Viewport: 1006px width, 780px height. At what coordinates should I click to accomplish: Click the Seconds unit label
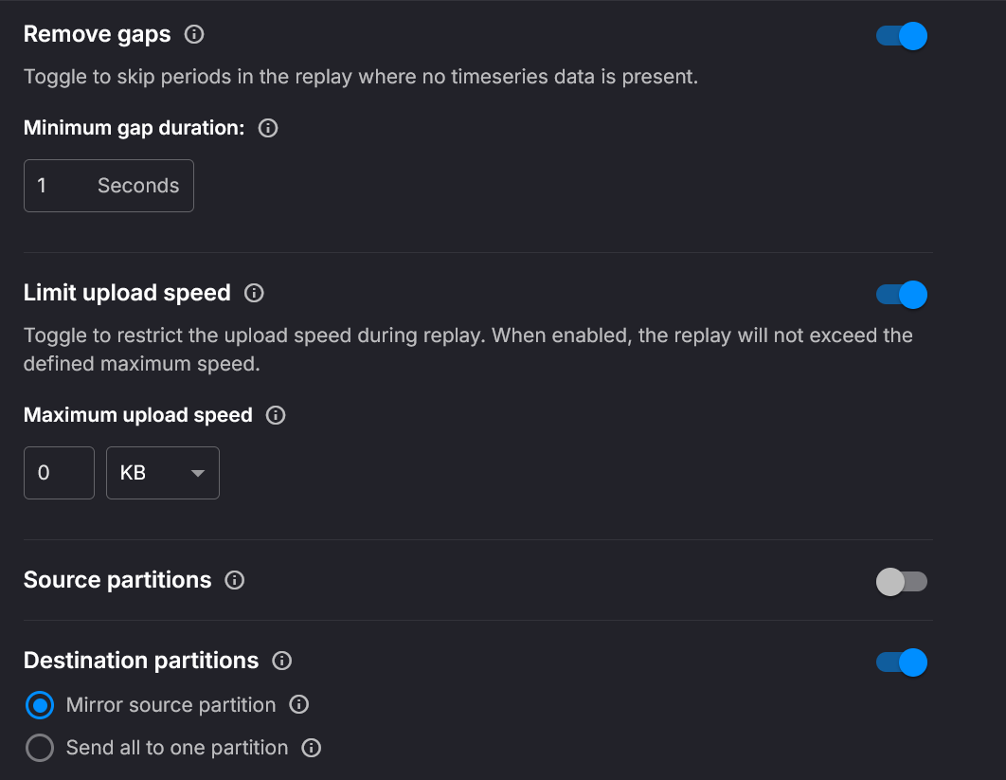[x=137, y=185]
